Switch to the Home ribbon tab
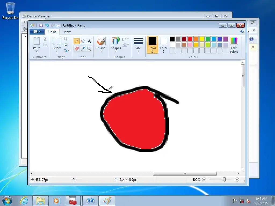Screen dimensions: 275x206 pyautogui.click(x=52, y=32)
